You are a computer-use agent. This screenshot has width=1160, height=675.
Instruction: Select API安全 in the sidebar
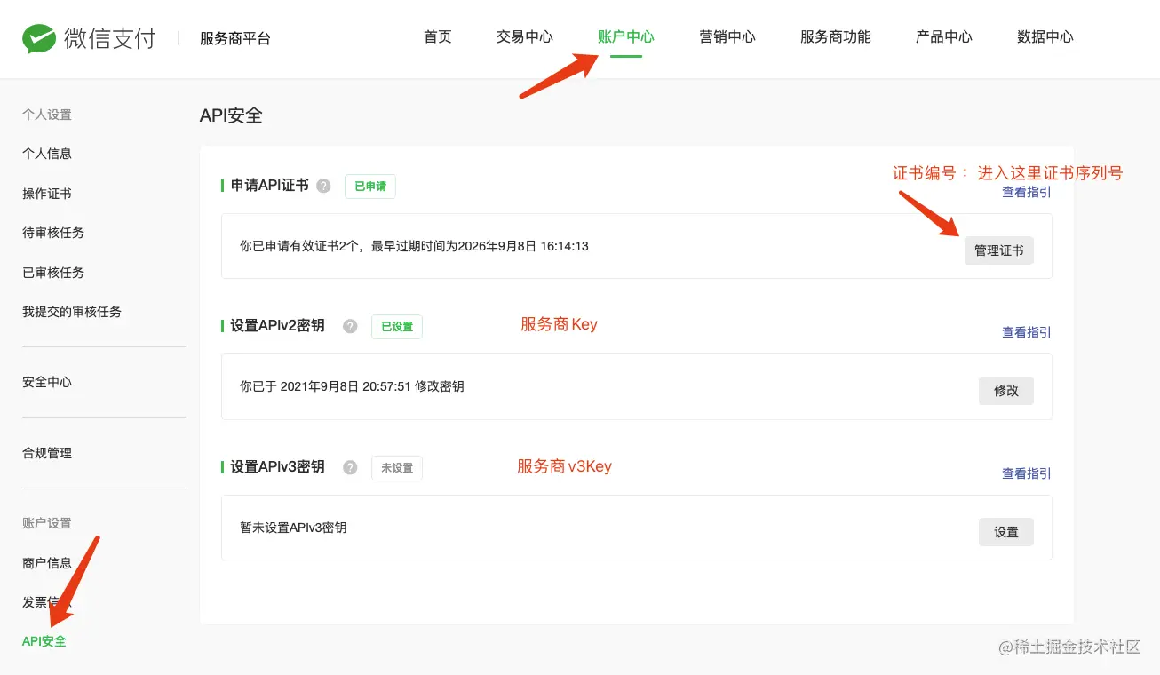44,641
